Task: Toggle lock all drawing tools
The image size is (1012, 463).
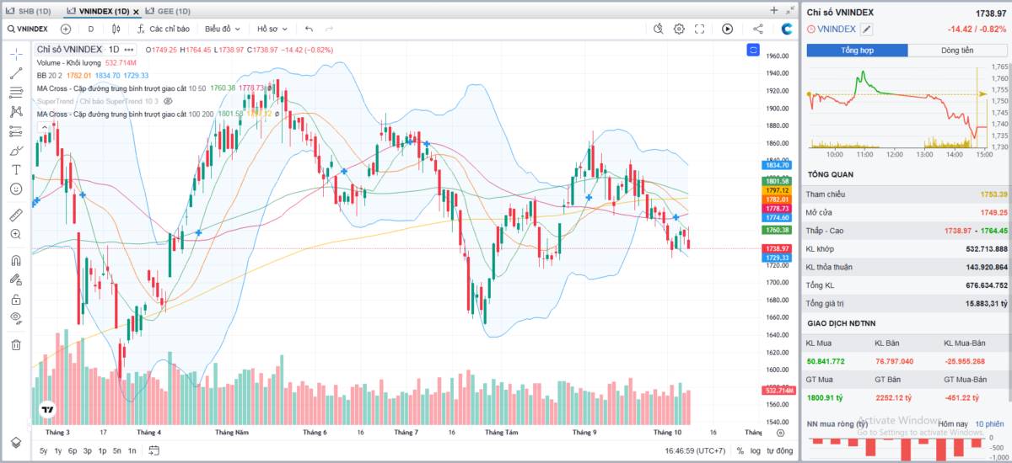Action: pyautogui.click(x=15, y=299)
